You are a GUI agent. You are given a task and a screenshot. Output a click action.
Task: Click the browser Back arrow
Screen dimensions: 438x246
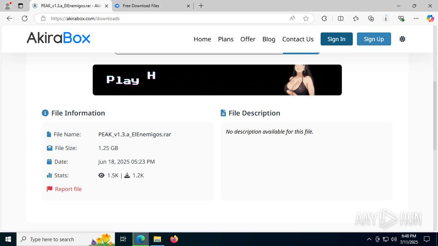[x=10, y=18]
